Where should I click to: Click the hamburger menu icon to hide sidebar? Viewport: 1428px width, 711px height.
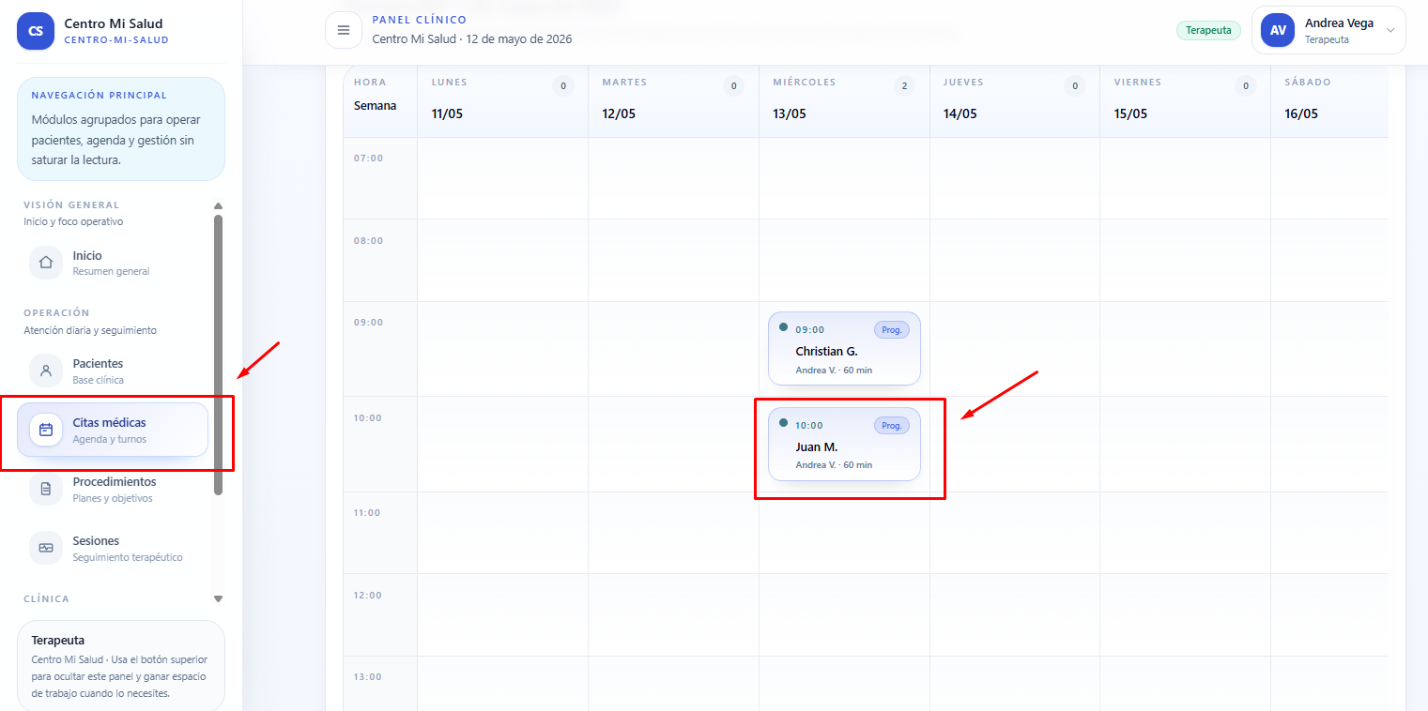(x=343, y=30)
